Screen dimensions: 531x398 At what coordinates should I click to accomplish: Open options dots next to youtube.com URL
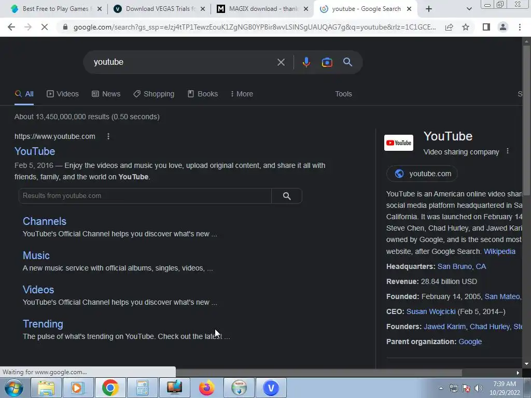click(108, 136)
